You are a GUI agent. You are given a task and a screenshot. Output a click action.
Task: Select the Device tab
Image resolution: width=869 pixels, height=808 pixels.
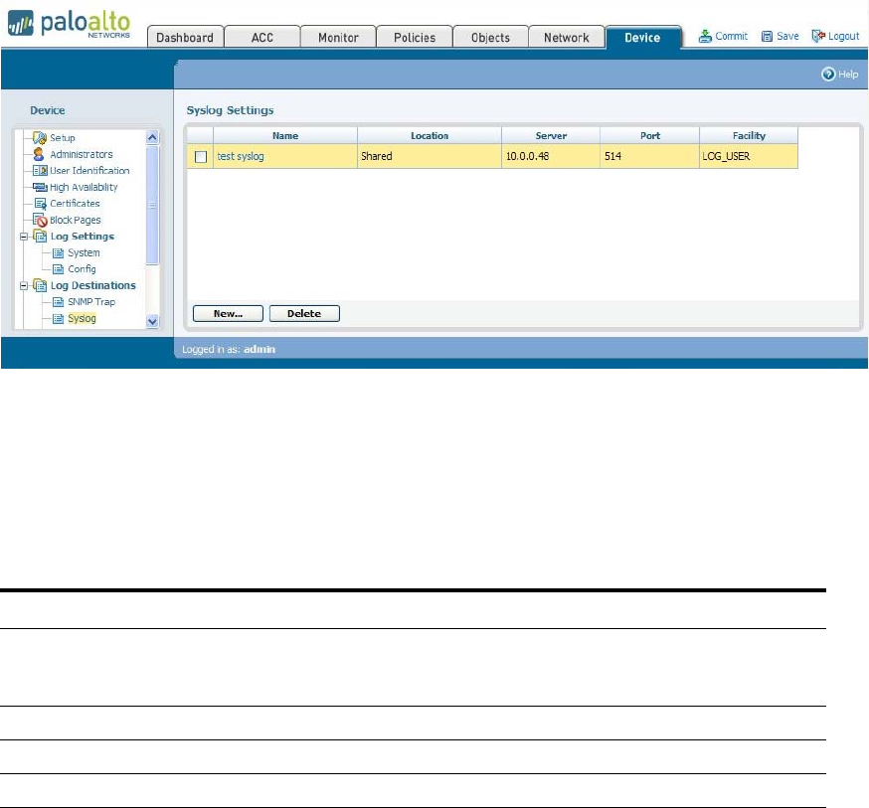(643, 37)
